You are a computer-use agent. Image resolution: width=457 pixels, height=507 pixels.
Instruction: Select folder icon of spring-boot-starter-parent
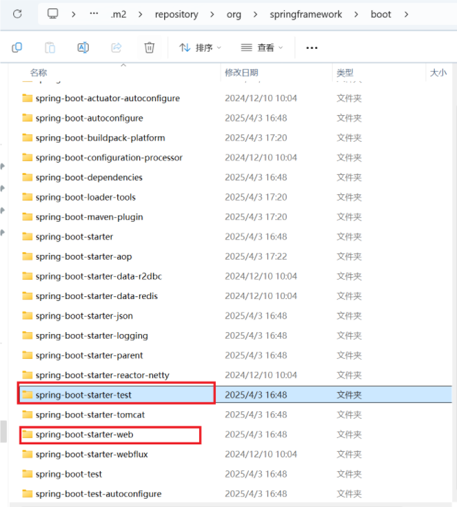coord(27,355)
